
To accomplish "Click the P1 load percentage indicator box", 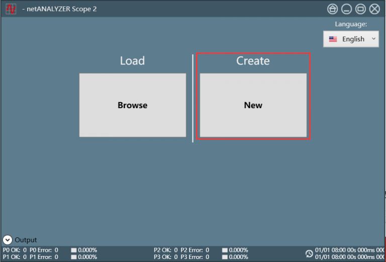I will 74,257.
